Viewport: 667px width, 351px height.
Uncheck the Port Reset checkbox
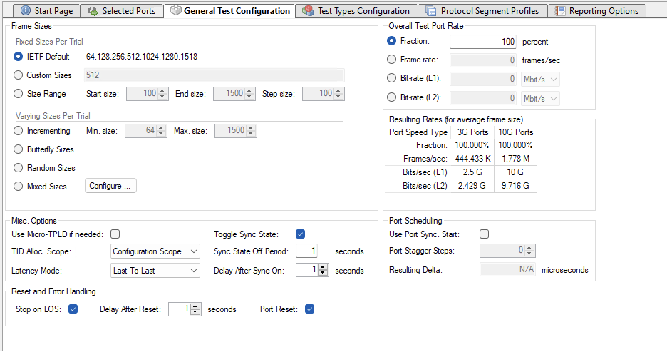point(310,309)
